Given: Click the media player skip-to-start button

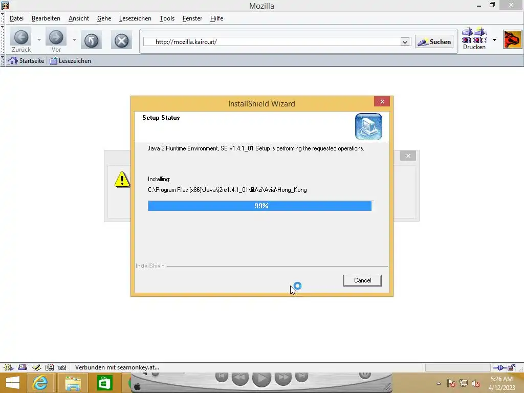Looking at the screenshot, I should coord(222,377).
